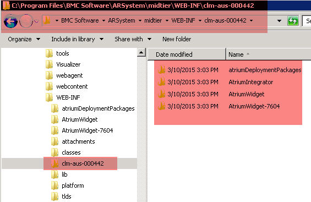The height and width of the screenshot is (202, 311).
Task: Navigate to ARSystem breadcrumb
Action: 122,20
